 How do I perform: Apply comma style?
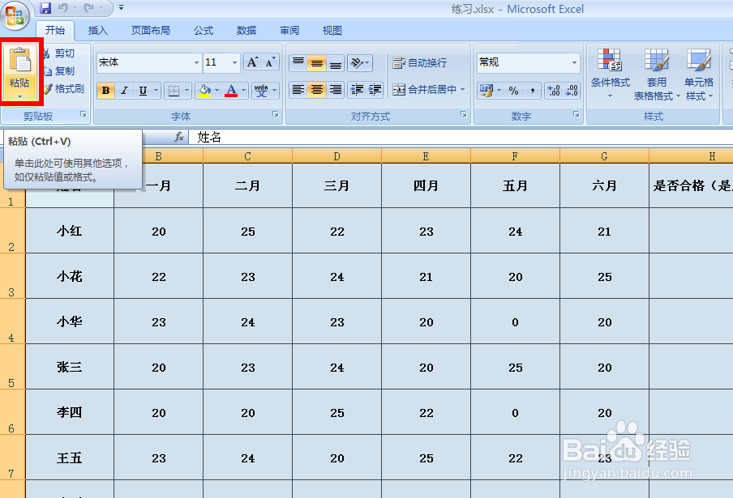(532, 91)
